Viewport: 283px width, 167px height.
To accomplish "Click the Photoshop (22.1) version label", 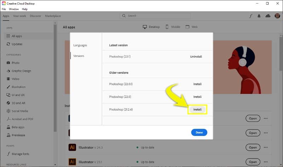I will pos(120,56).
